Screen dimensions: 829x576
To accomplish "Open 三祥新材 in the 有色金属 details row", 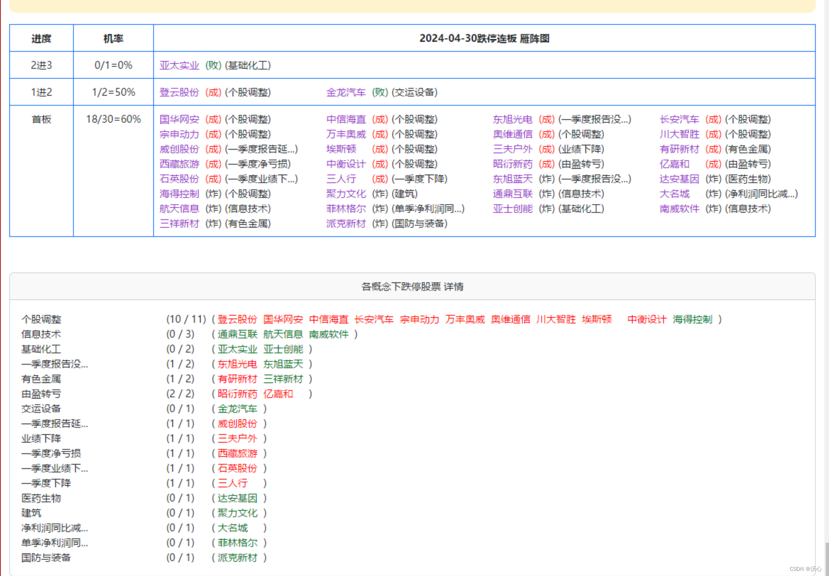I will 283,379.
